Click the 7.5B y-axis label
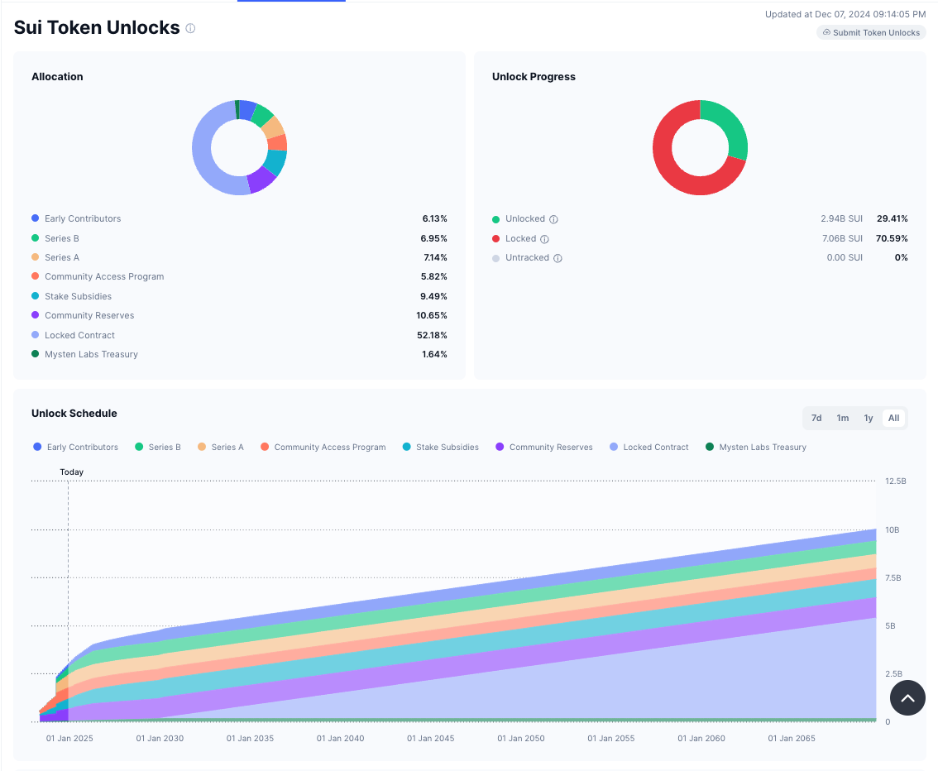Image resolution: width=938 pixels, height=771 pixels. click(x=893, y=577)
